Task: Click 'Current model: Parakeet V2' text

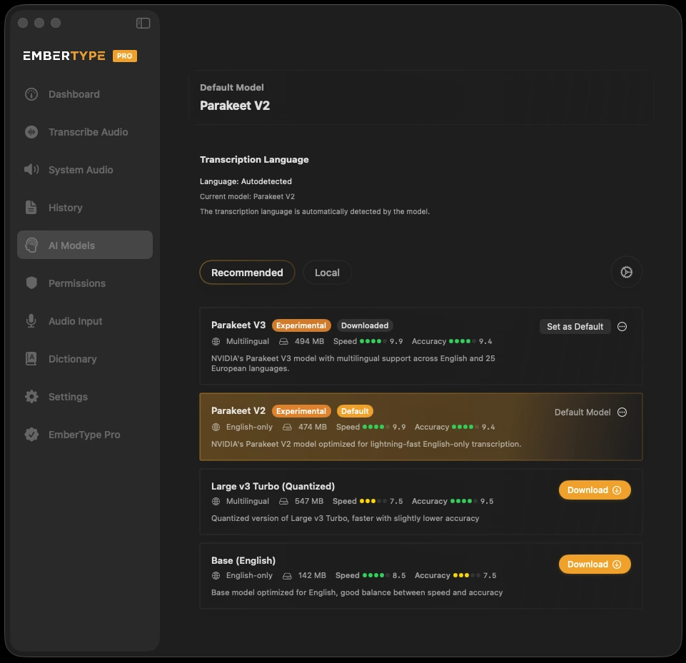Action: [x=247, y=196]
